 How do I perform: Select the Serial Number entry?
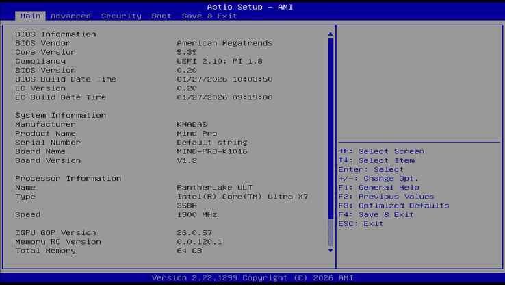pos(48,142)
